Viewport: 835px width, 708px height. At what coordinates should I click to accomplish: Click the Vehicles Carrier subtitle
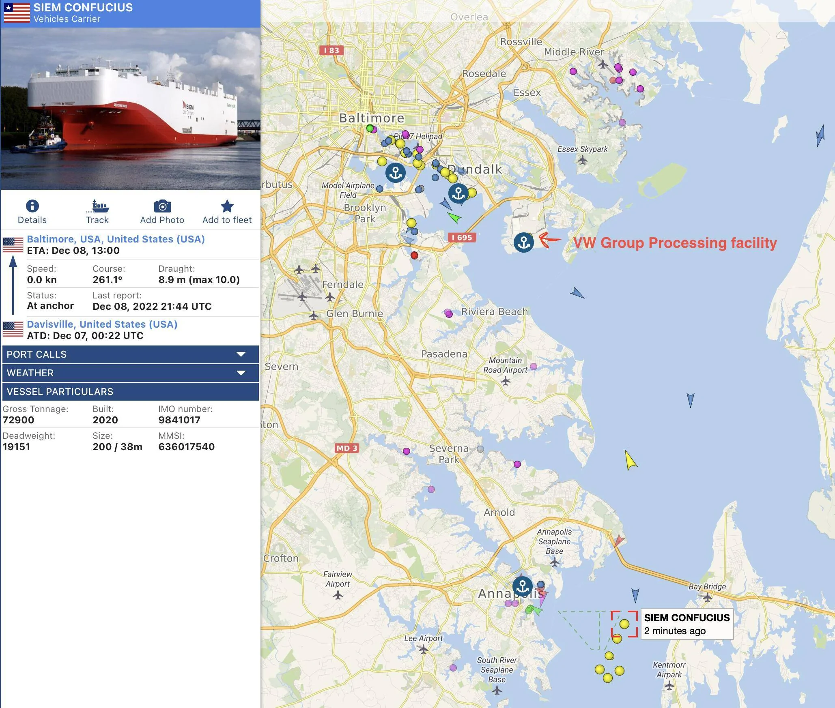[x=67, y=19]
